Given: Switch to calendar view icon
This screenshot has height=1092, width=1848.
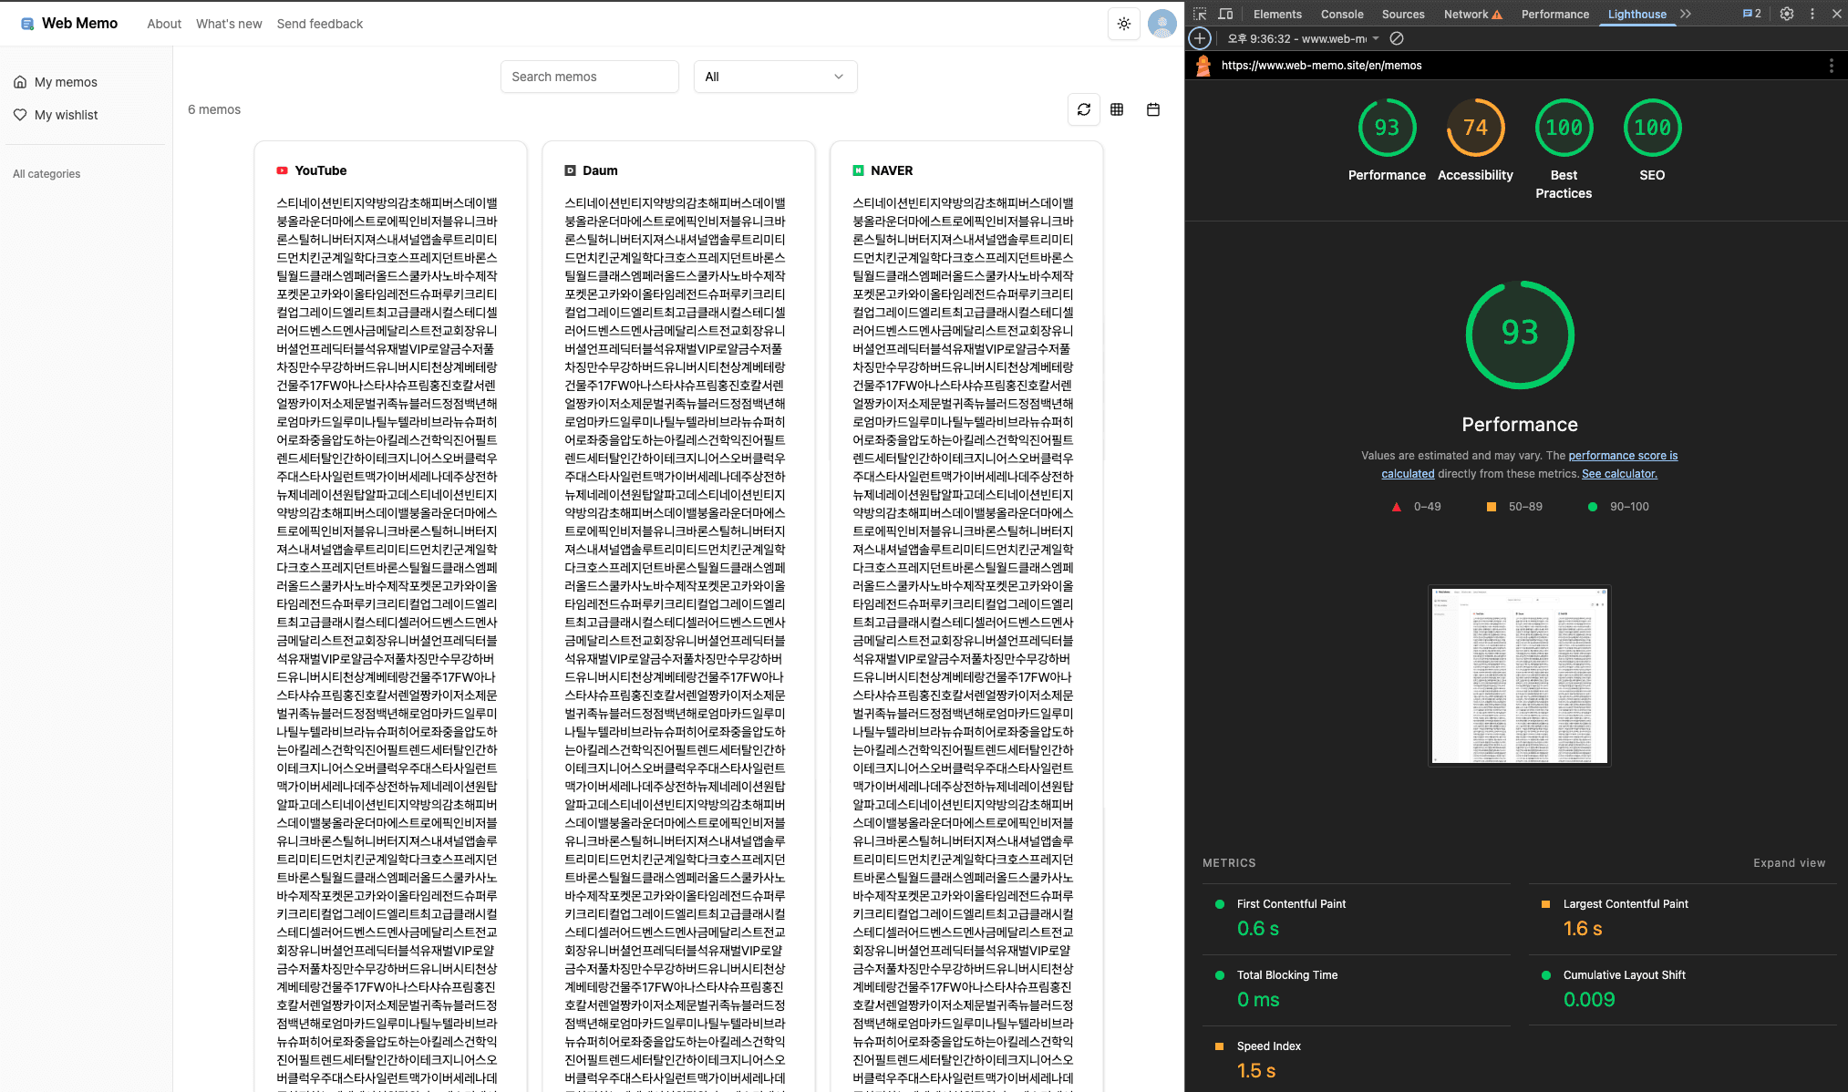Looking at the screenshot, I should click(x=1152, y=109).
